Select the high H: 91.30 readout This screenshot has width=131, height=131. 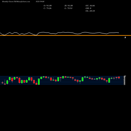(69, 6)
